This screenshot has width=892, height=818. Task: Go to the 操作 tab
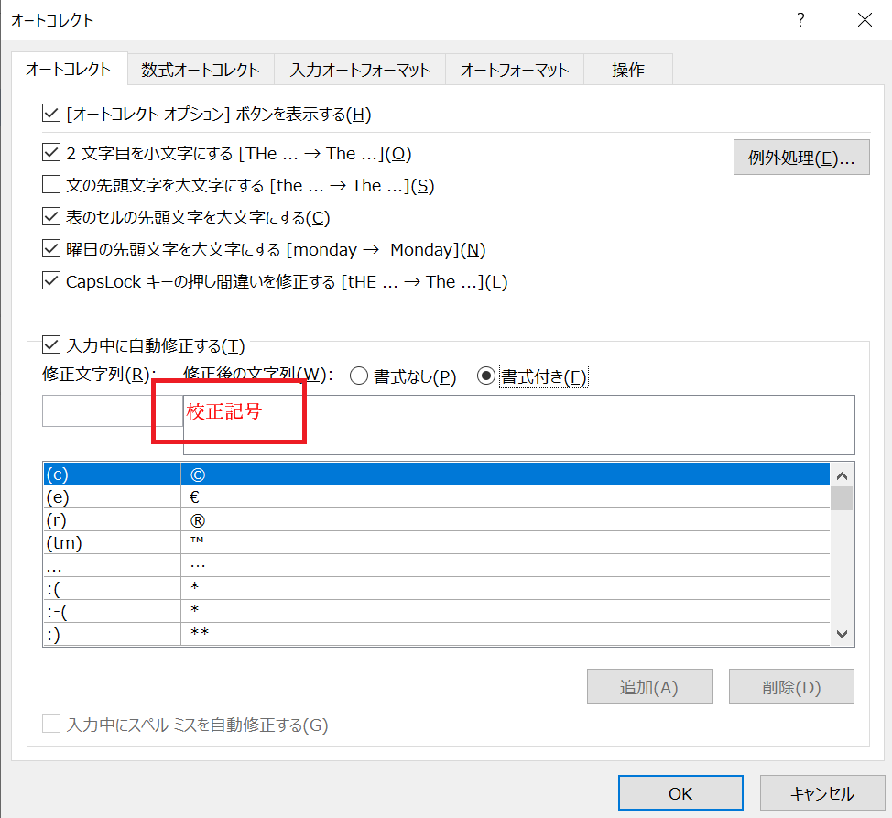click(628, 70)
